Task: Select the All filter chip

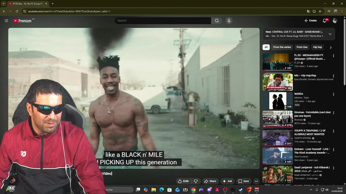Action: tap(266, 47)
